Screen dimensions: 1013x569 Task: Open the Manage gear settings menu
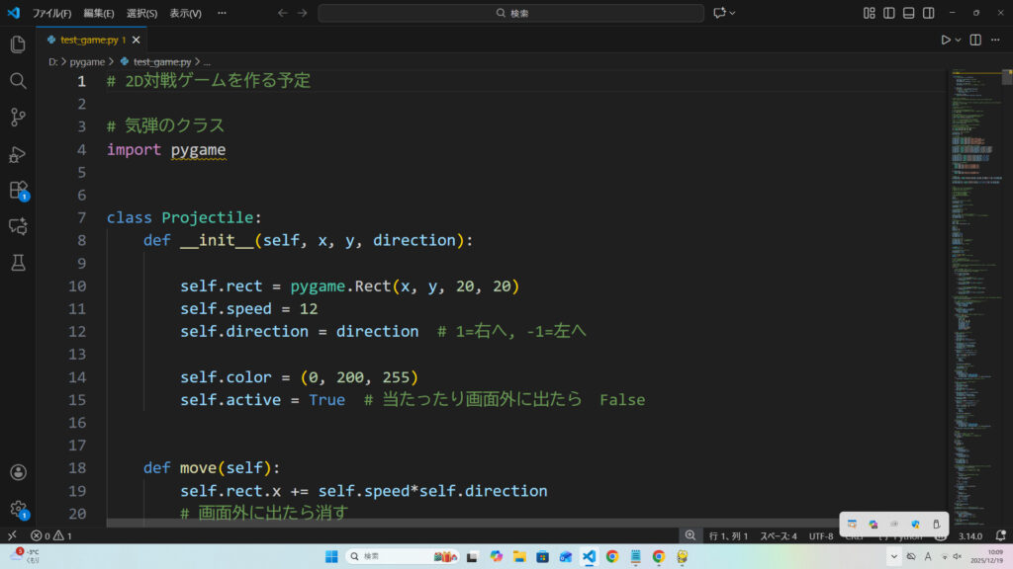[x=17, y=509]
